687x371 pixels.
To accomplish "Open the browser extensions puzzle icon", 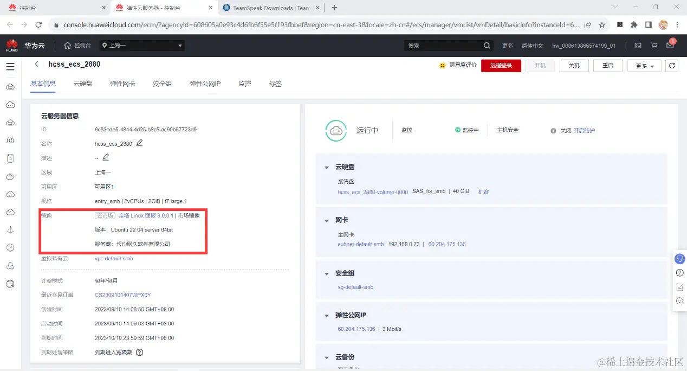I will [x=634, y=25].
